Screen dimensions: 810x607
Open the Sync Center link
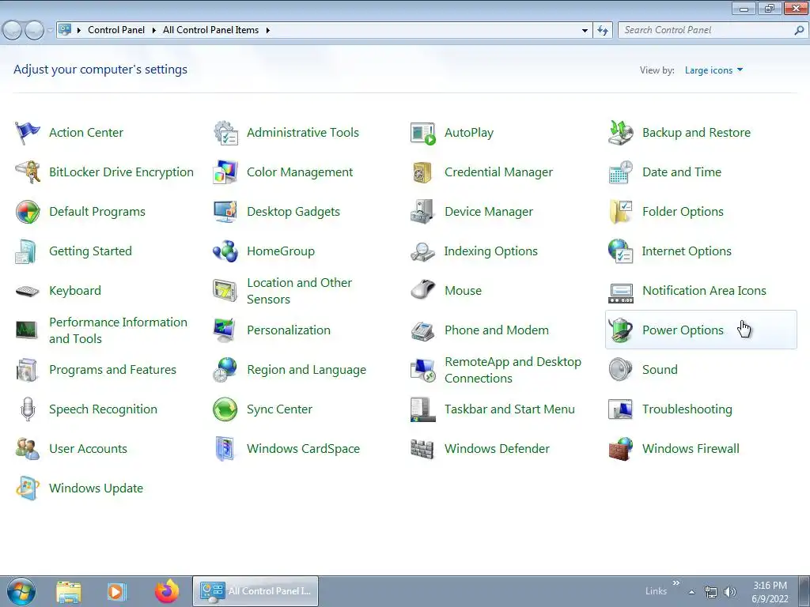pyautogui.click(x=279, y=409)
